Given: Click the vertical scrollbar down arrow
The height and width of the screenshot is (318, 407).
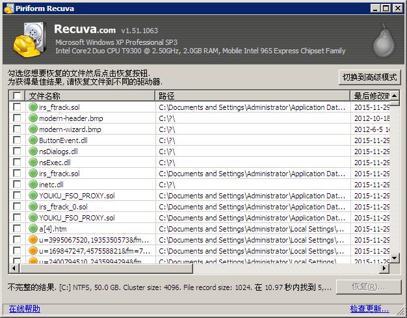Looking at the screenshot, I should pos(395,259).
